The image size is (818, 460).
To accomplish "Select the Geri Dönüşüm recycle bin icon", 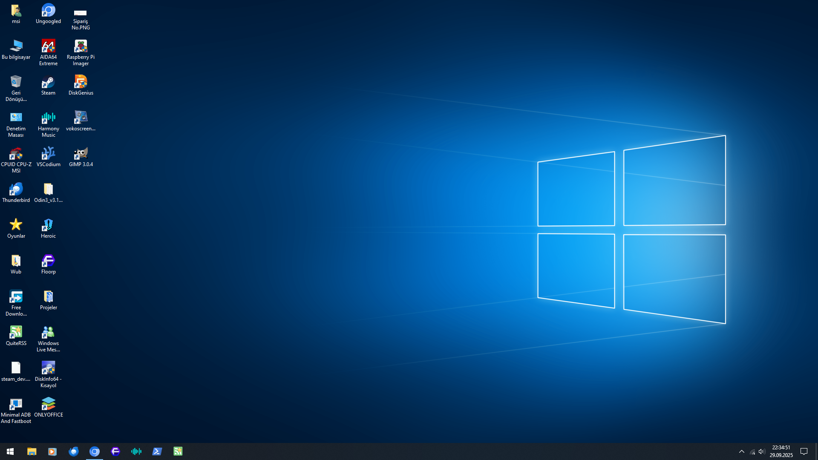I will pyautogui.click(x=16, y=89).
